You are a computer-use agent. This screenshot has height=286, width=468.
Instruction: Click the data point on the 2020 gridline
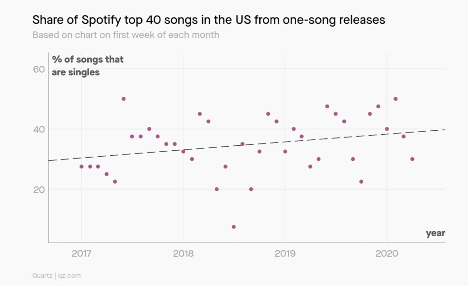click(x=387, y=129)
